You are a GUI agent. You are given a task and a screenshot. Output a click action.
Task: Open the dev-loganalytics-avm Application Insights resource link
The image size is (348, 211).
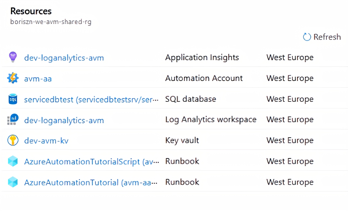tap(64, 58)
